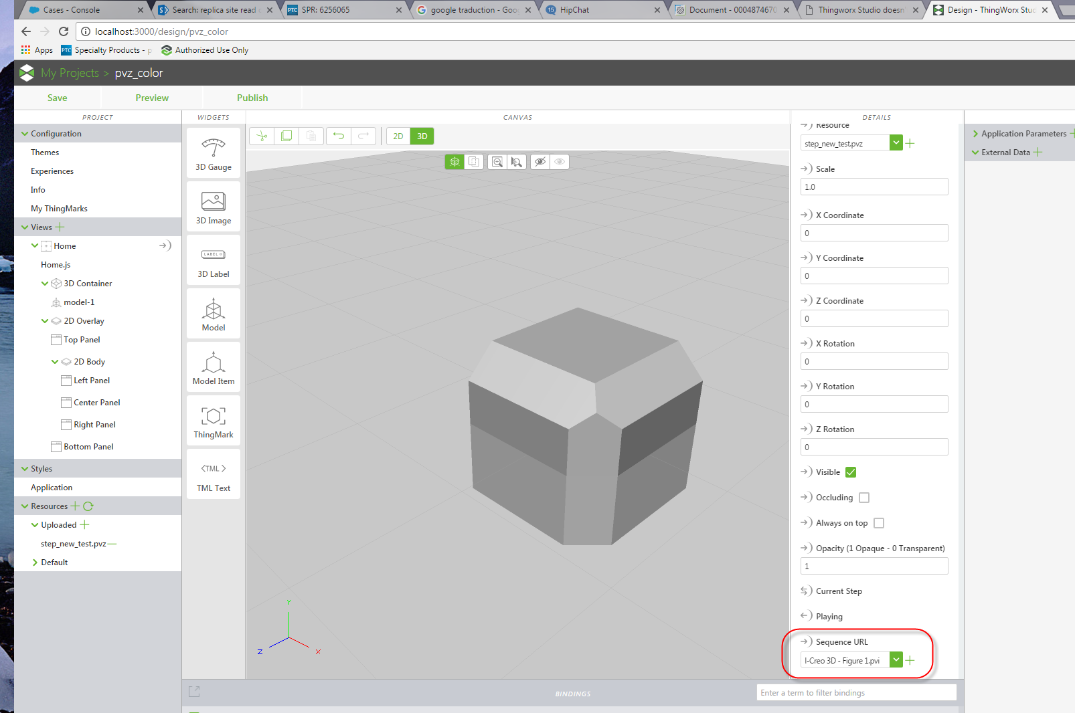1075x713 pixels.
Task: Open the bindings panel pop-out icon
Action: point(194,692)
